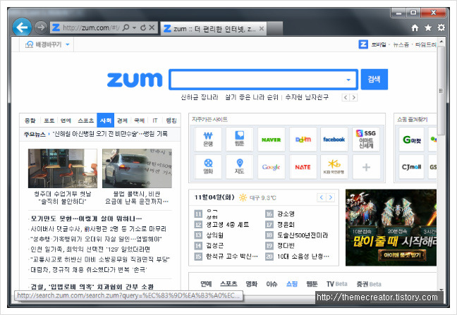Open the KB 국민은행 shortcut

[x=334, y=167]
